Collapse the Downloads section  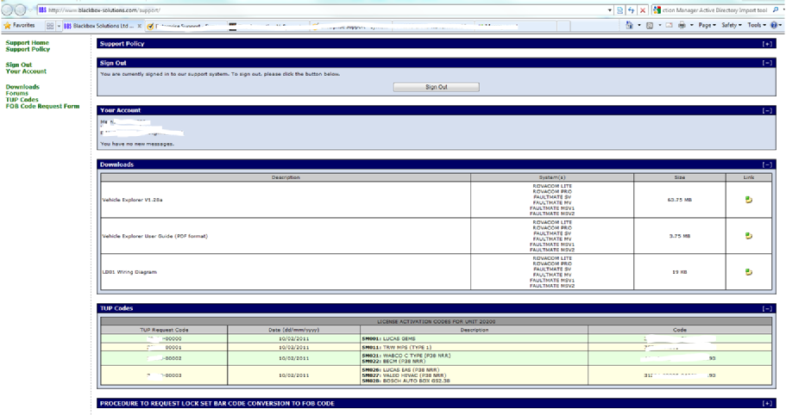click(767, 164)
